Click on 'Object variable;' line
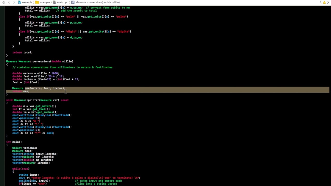This screenshot has width=331, height=186. tap(25, 148)
